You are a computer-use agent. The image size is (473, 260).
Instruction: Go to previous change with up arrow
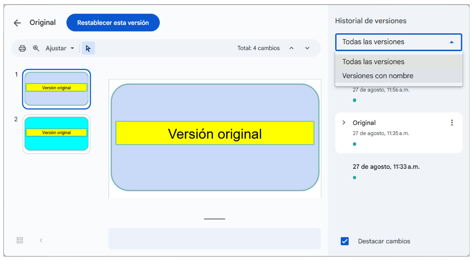coord(291,48)
